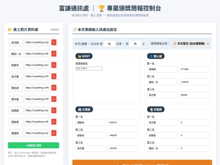Edit 主管組 first place score 432814
Viewport: 220px width, 165px height.
click(x=122, y=123)
